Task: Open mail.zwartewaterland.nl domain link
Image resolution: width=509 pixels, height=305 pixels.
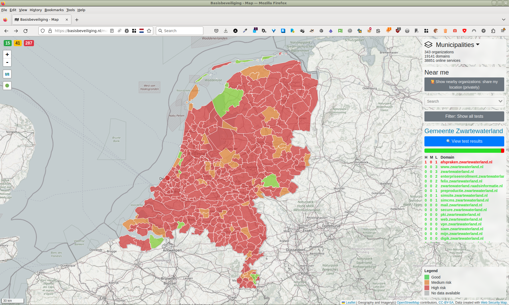Action: point(461,205)
